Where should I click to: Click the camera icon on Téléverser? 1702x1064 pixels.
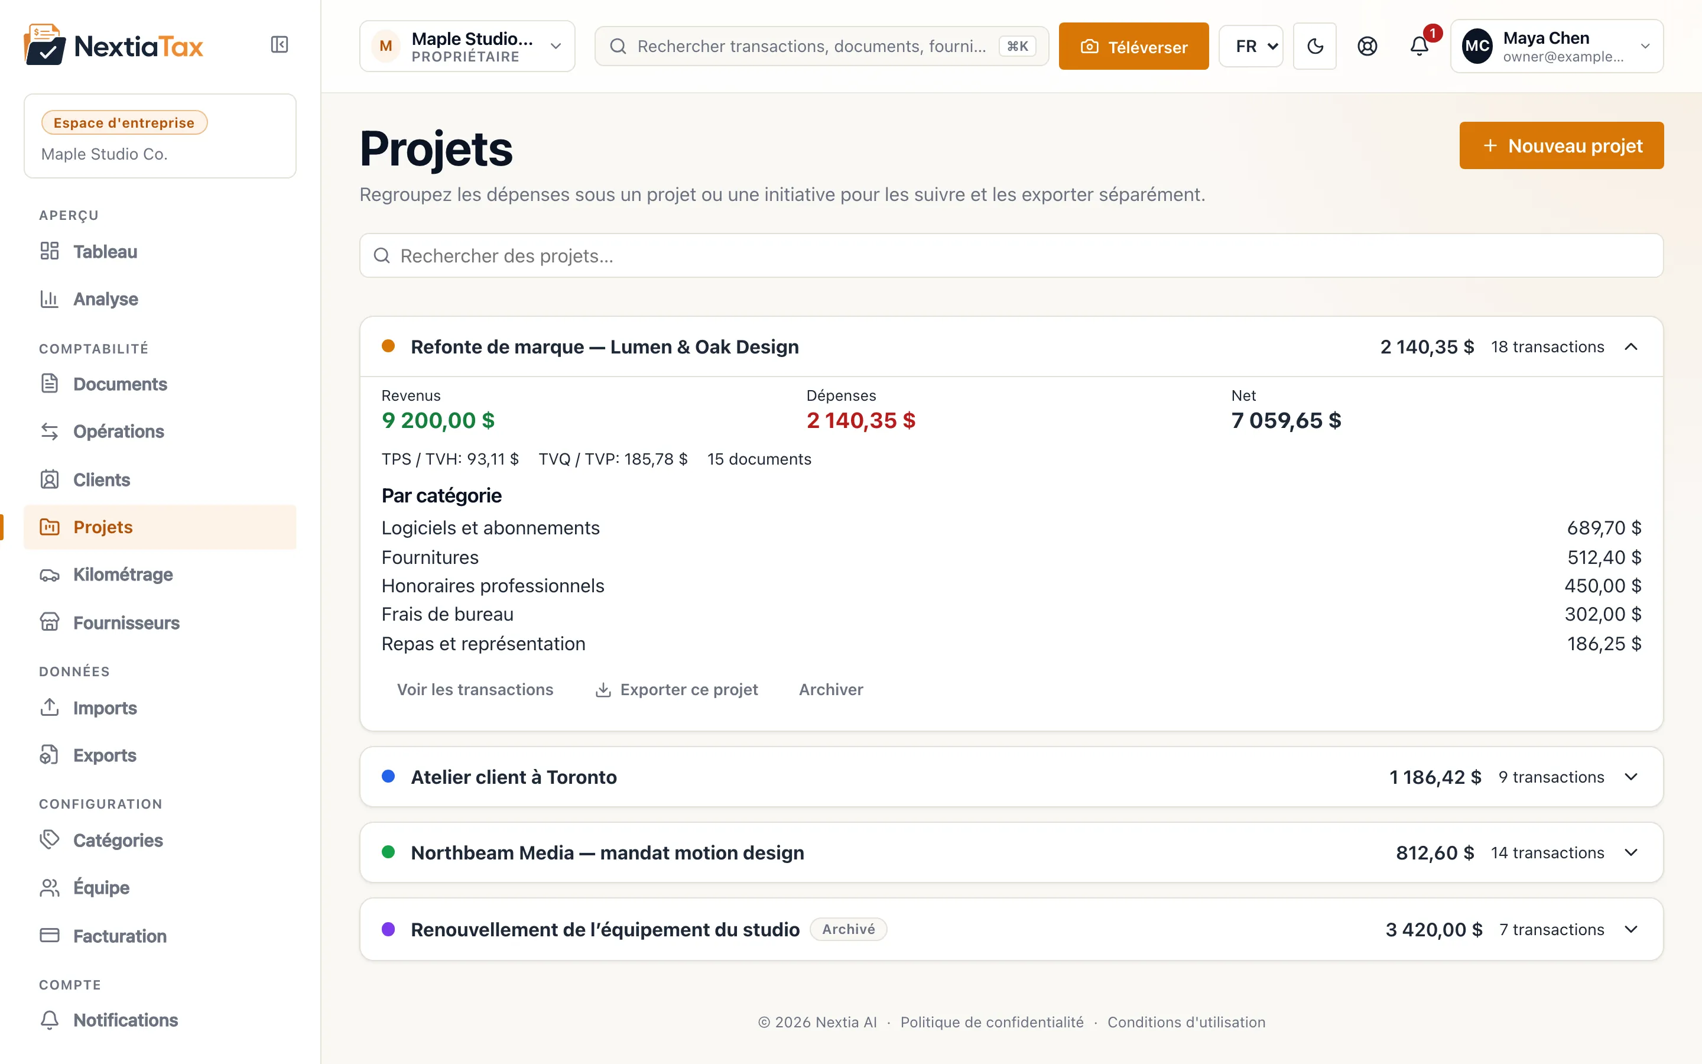(x=1089, y=47)
